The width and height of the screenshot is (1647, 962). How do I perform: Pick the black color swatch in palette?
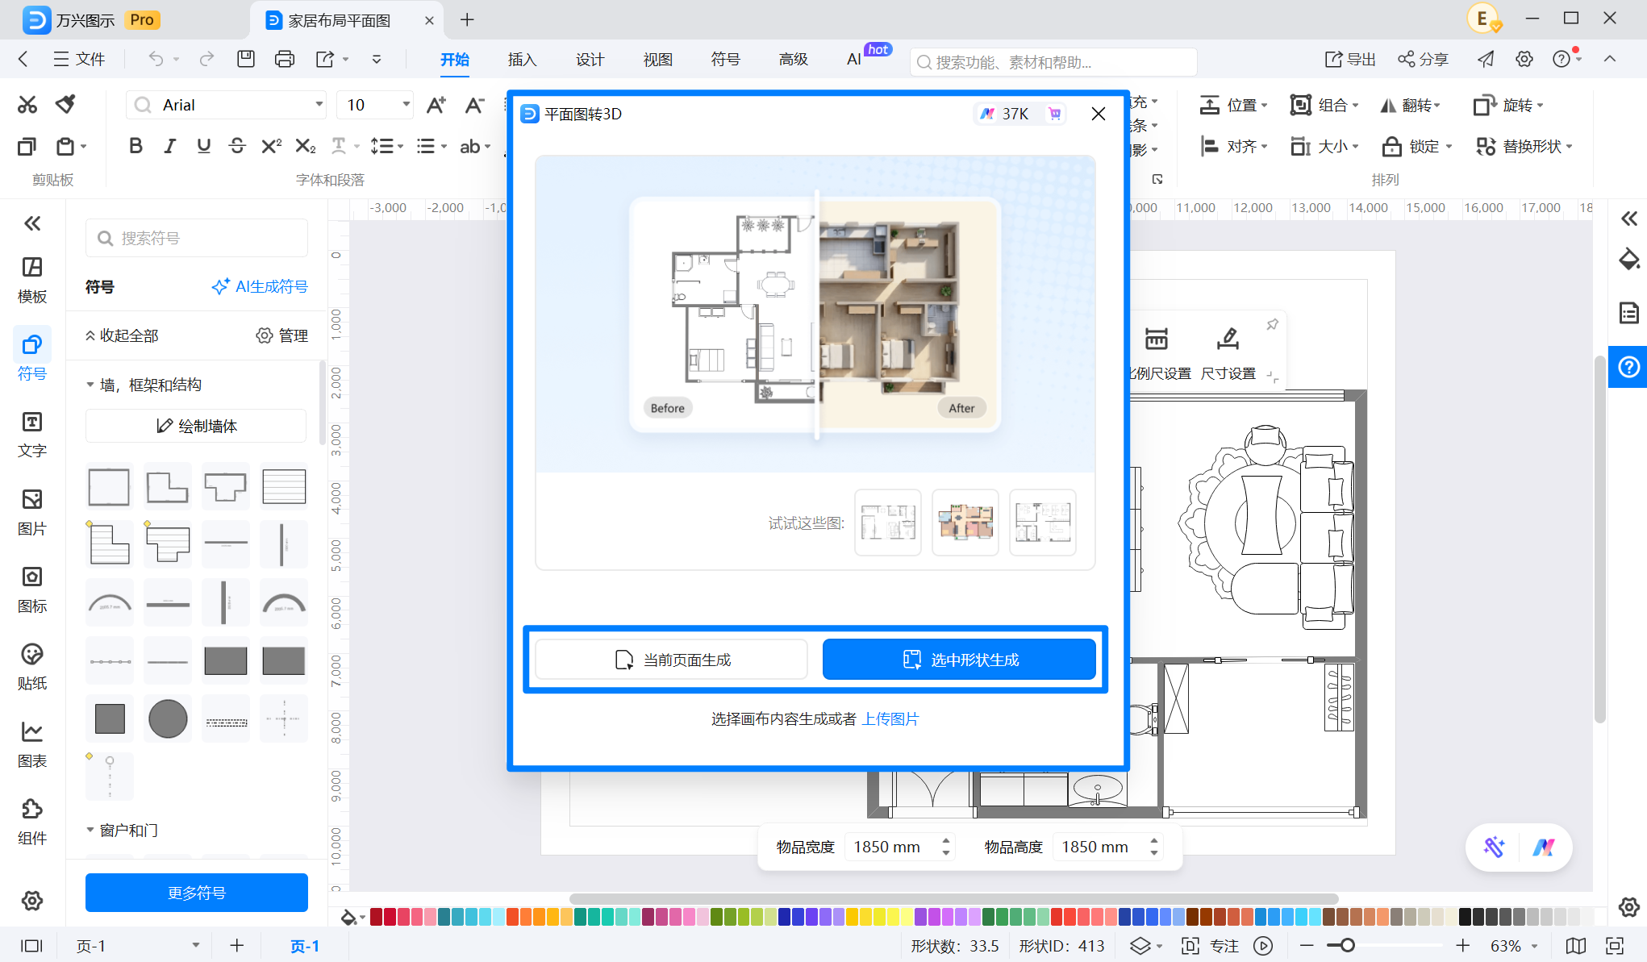coord(1466,916)
